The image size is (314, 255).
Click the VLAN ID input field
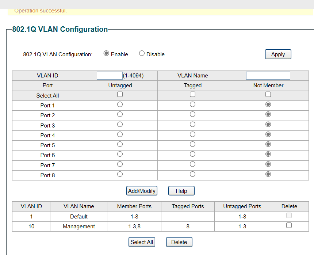110,76
